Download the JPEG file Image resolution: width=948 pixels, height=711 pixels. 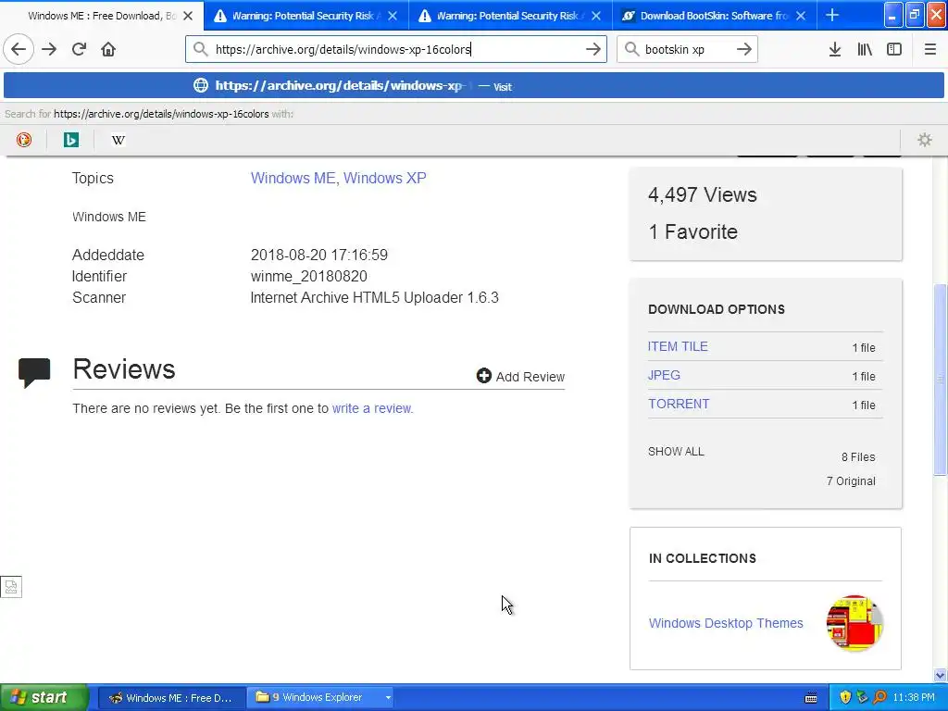coord(664,375)
